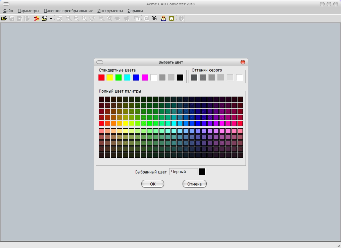Click the Выбранный цвет text field
This screenshot has width=341, height=248.
(x=184, y=171)
